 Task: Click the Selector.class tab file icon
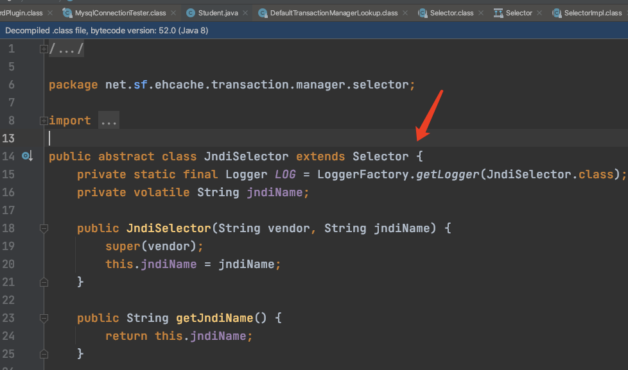point(423,13)
